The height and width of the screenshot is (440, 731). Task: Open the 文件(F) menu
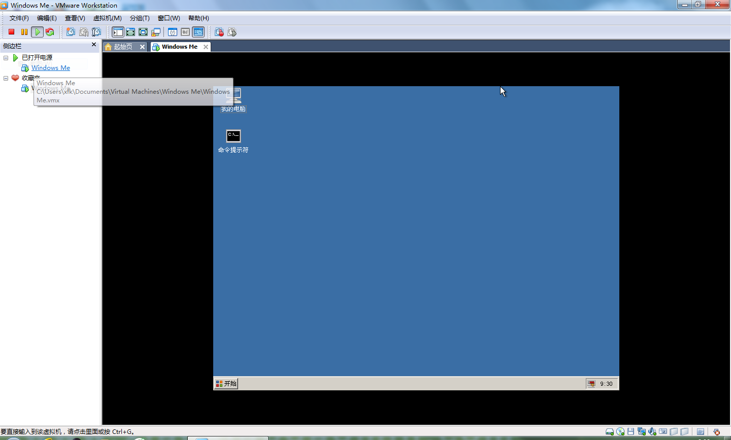tap(19, 18)
